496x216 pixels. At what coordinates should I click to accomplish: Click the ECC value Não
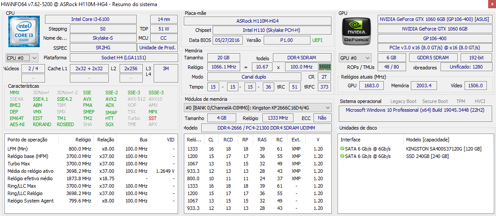(322, 118)
